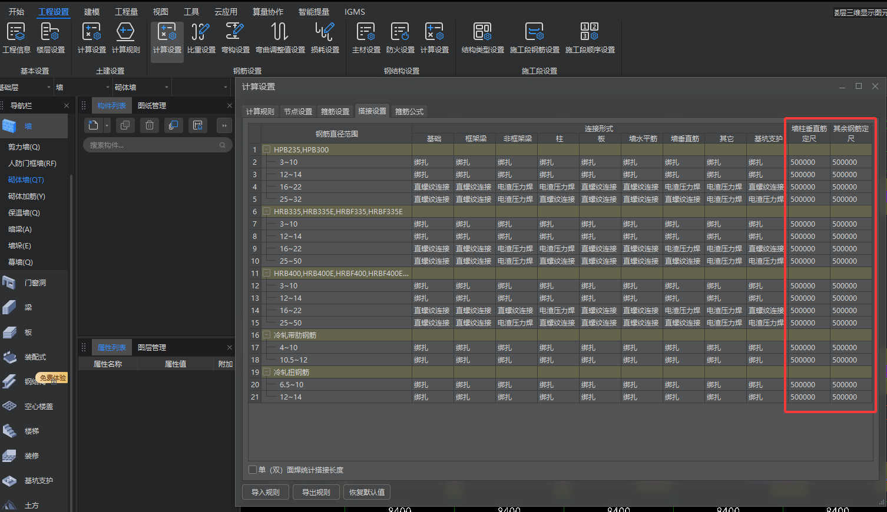Screen dimensions: 887x512
Task: Toggle 单(双)面焊统计搭接长度 checkbox
Action: 253,470
